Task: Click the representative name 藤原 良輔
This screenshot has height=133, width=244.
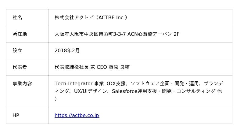Action: tap(119, 67)
